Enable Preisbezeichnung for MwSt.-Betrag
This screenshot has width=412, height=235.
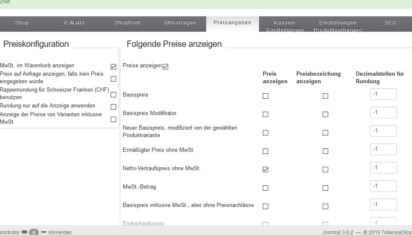click(325, 188)
